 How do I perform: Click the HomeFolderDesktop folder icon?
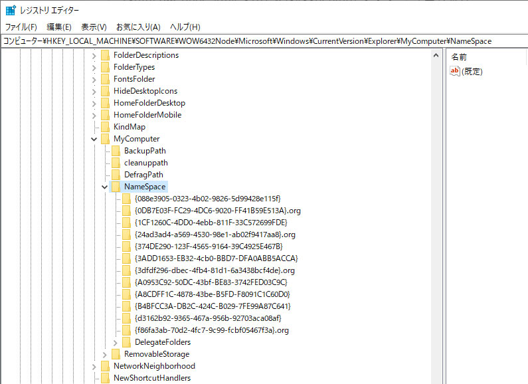[106, 103]
